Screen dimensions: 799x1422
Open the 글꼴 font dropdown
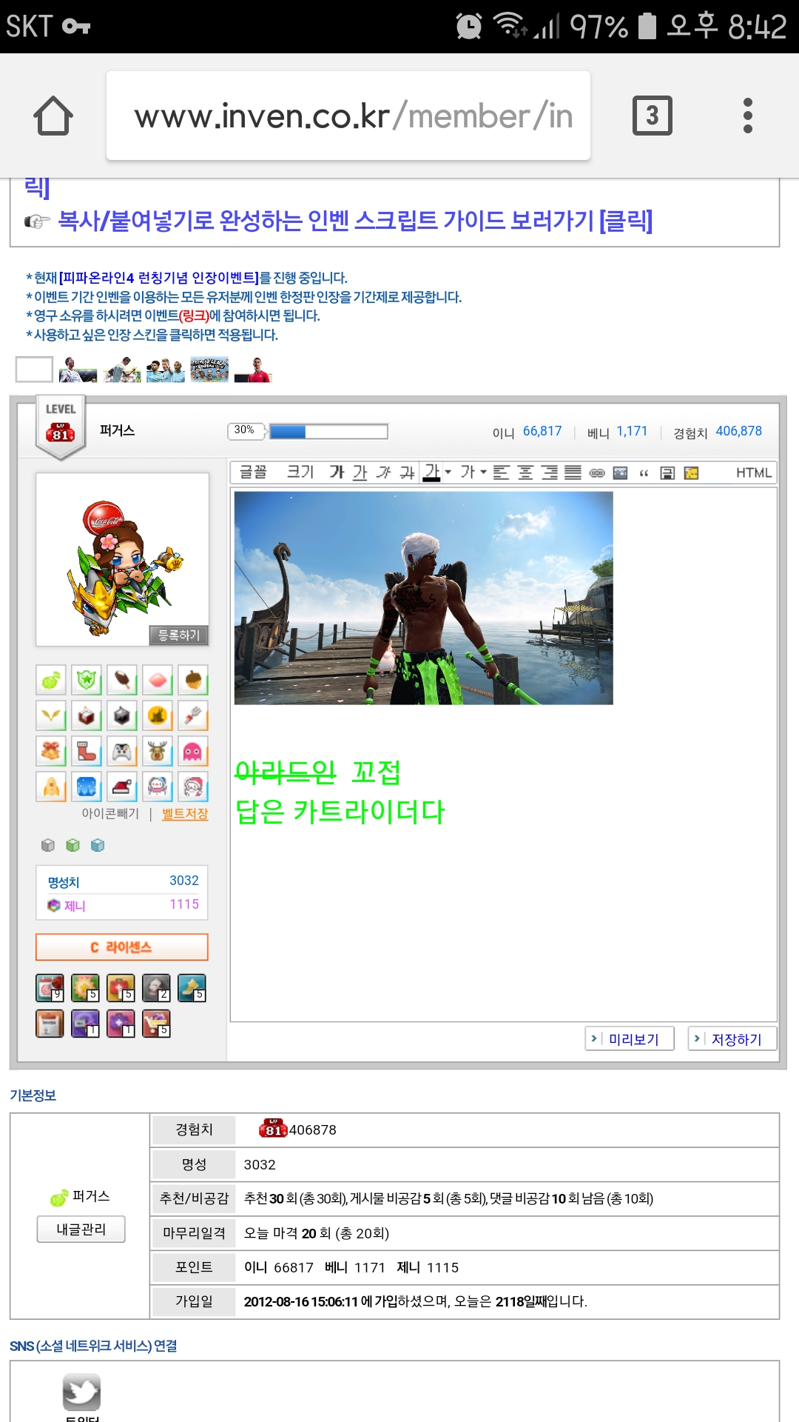click(x=253, y=473)
